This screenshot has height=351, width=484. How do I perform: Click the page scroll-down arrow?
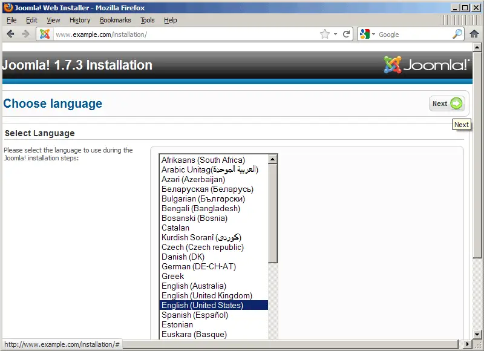[477, 334]
